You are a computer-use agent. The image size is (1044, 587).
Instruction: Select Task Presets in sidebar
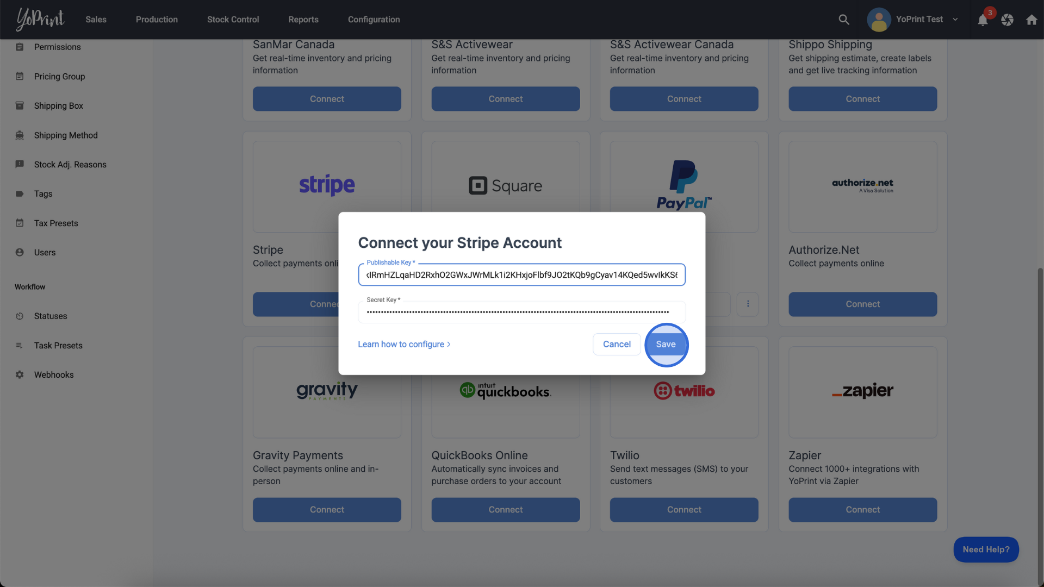(x=58, y=345)
